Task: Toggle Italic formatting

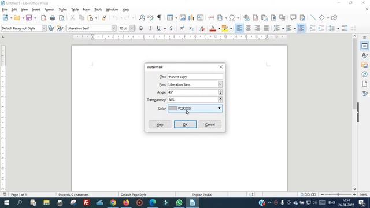Action: pyautogui.click(x=150, y=28)
